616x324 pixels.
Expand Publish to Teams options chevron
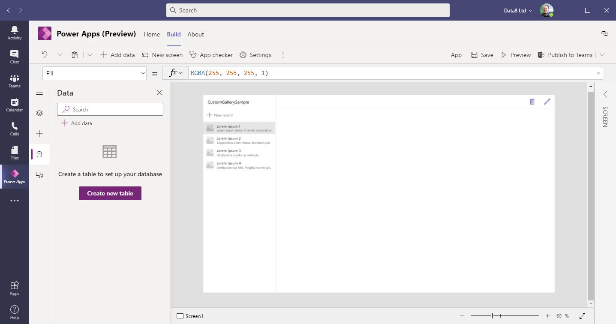click(x=602, y=55)
